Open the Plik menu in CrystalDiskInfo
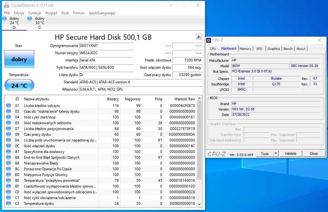 click(7, 13)
